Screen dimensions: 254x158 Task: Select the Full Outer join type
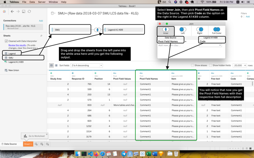217,31
